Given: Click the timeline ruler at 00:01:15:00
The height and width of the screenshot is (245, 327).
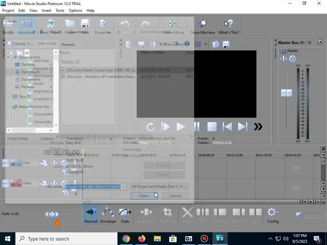Looking at the screenshot, I should click(235, 155).
